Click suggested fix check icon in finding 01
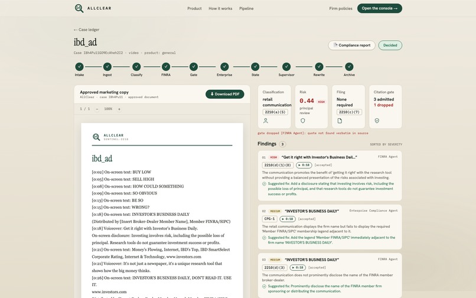Viewport: 476px width, 298px height. [264, 184]
